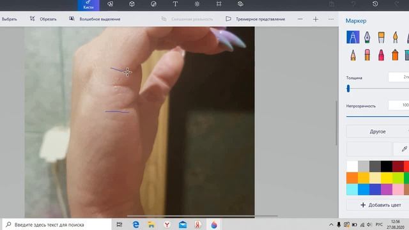This screenshot has width=409, height=230.
Task: Open the History clock icon
Action: [x=375, y=4]
